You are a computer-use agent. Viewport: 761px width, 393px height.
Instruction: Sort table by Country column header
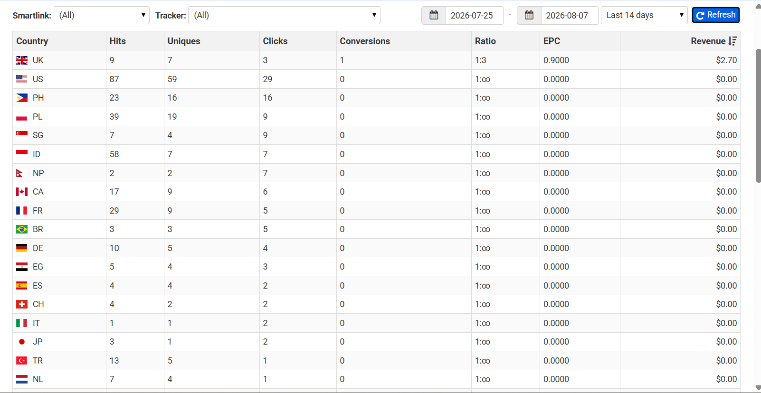pos(32,41)
